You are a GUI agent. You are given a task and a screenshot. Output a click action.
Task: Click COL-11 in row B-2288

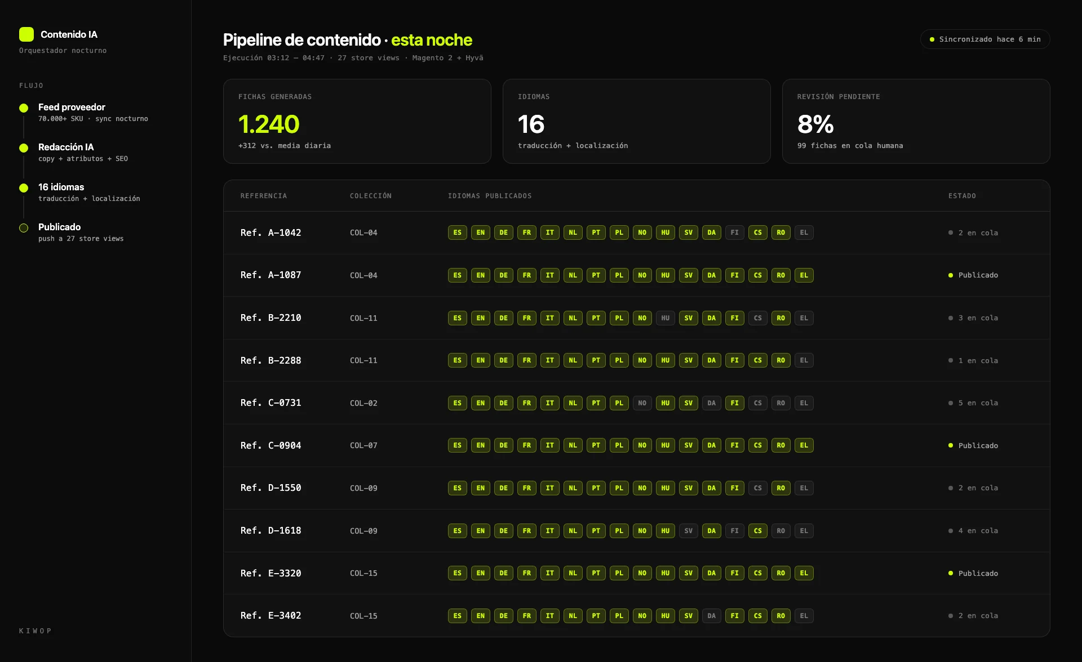tap(363, 360)
